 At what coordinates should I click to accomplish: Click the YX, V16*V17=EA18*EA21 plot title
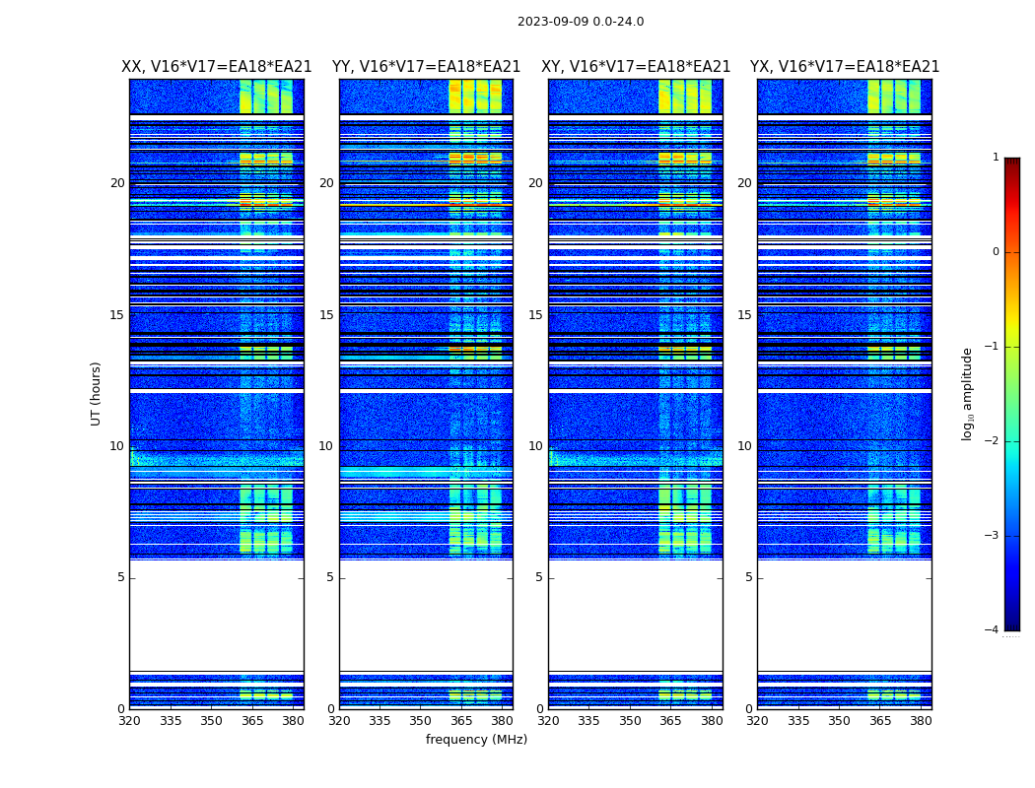click(845, 67)
